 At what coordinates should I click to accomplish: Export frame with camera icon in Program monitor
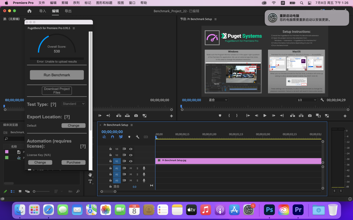(x=310, y=116)
